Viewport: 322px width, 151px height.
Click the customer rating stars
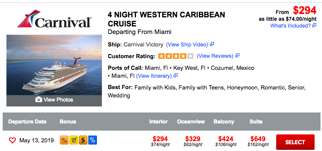[176, 56]
